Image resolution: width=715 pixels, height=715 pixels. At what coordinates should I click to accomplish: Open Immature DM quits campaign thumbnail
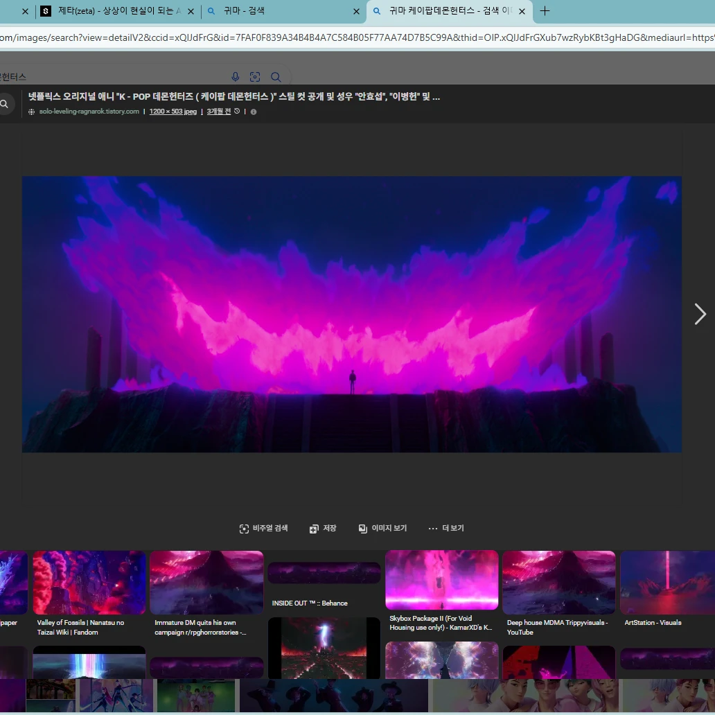(x=206, y=582)
